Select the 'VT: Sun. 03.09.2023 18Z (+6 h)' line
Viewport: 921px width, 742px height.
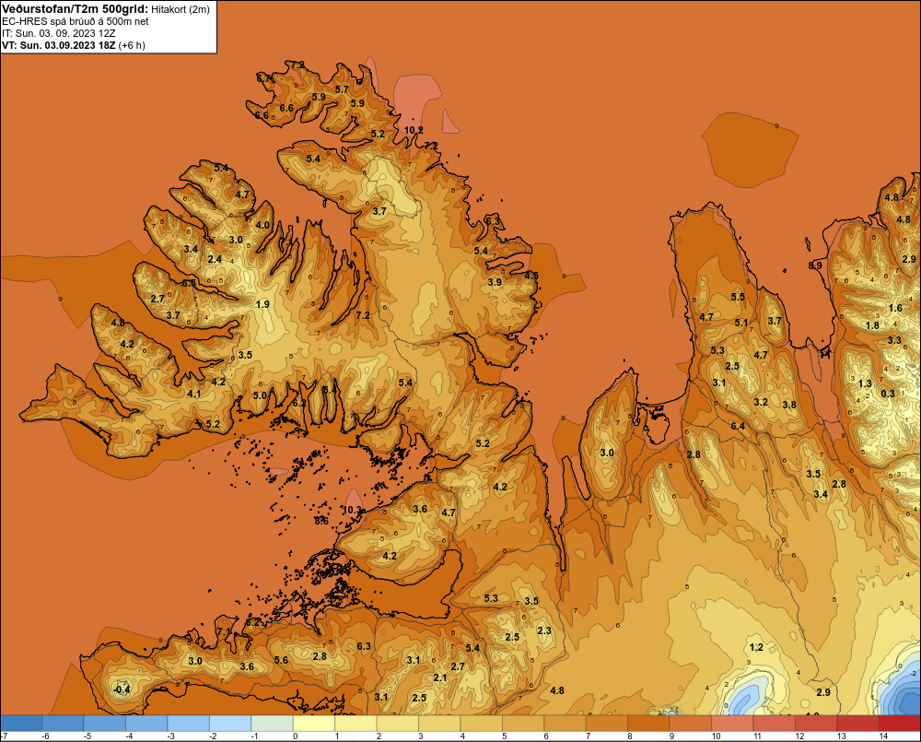pyautogui.click(x=74, y=45)
